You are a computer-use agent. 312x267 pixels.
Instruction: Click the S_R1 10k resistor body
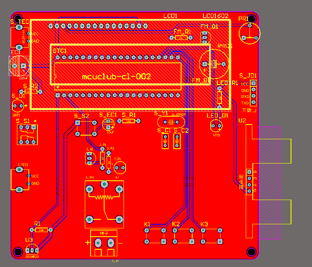click(128, 121)
